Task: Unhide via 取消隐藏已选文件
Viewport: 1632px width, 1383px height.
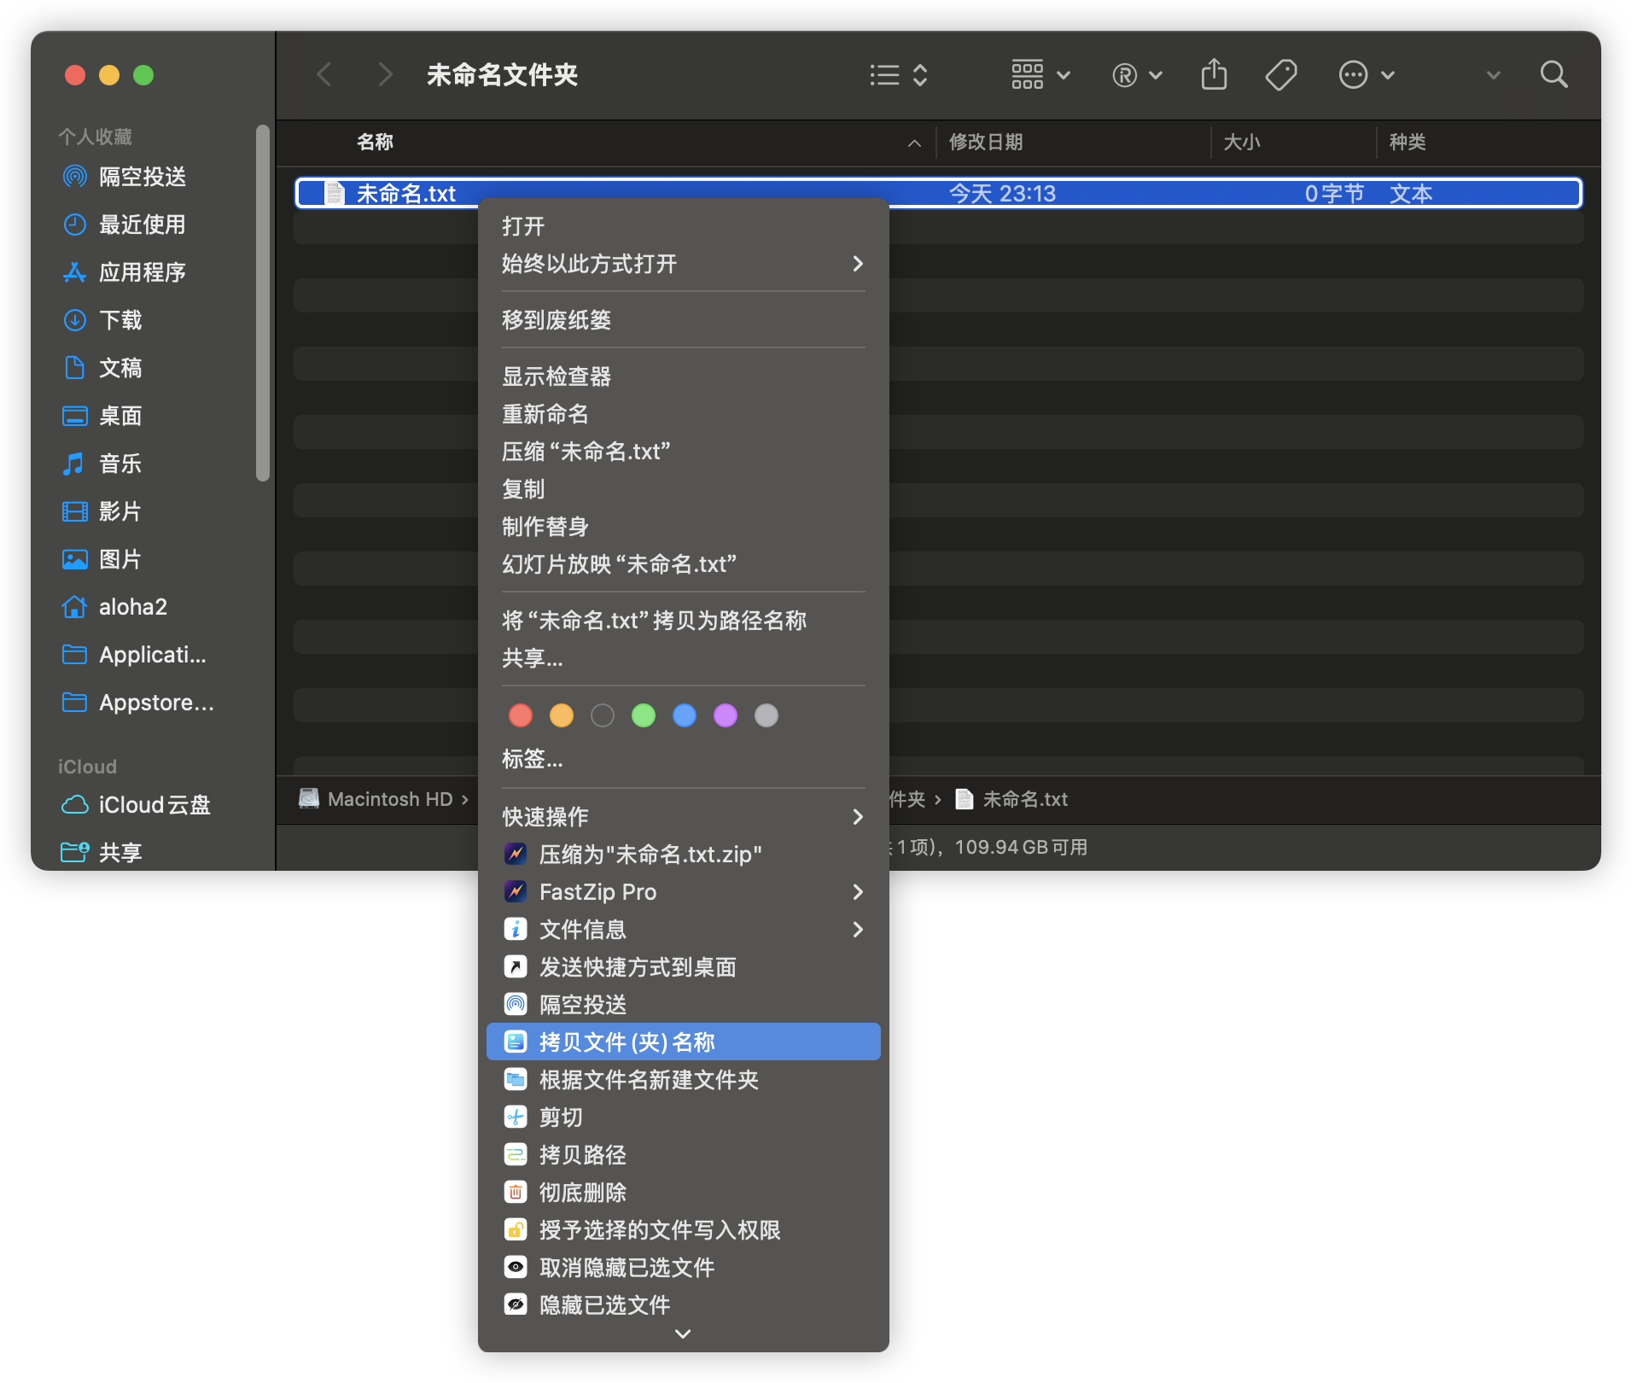Action: pyautogui.click(x=627, y=1268)
